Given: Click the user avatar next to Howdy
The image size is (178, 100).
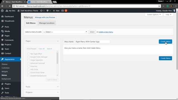Looking at the screenshot, I should (174, 11).
